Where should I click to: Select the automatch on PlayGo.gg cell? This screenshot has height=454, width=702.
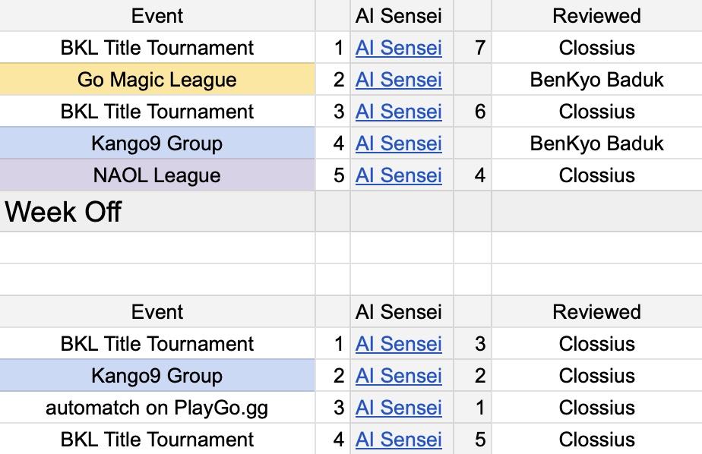coord(157,408)
